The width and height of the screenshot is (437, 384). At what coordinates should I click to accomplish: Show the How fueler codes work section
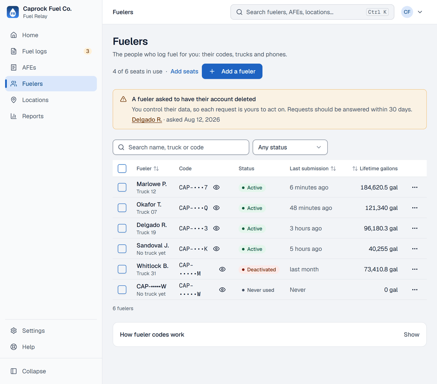[412, 334]
